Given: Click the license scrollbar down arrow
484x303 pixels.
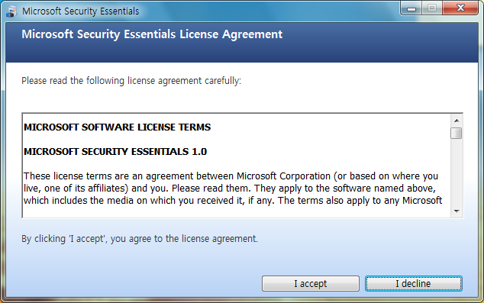Looking at the screenshot, I should [457, 211].
